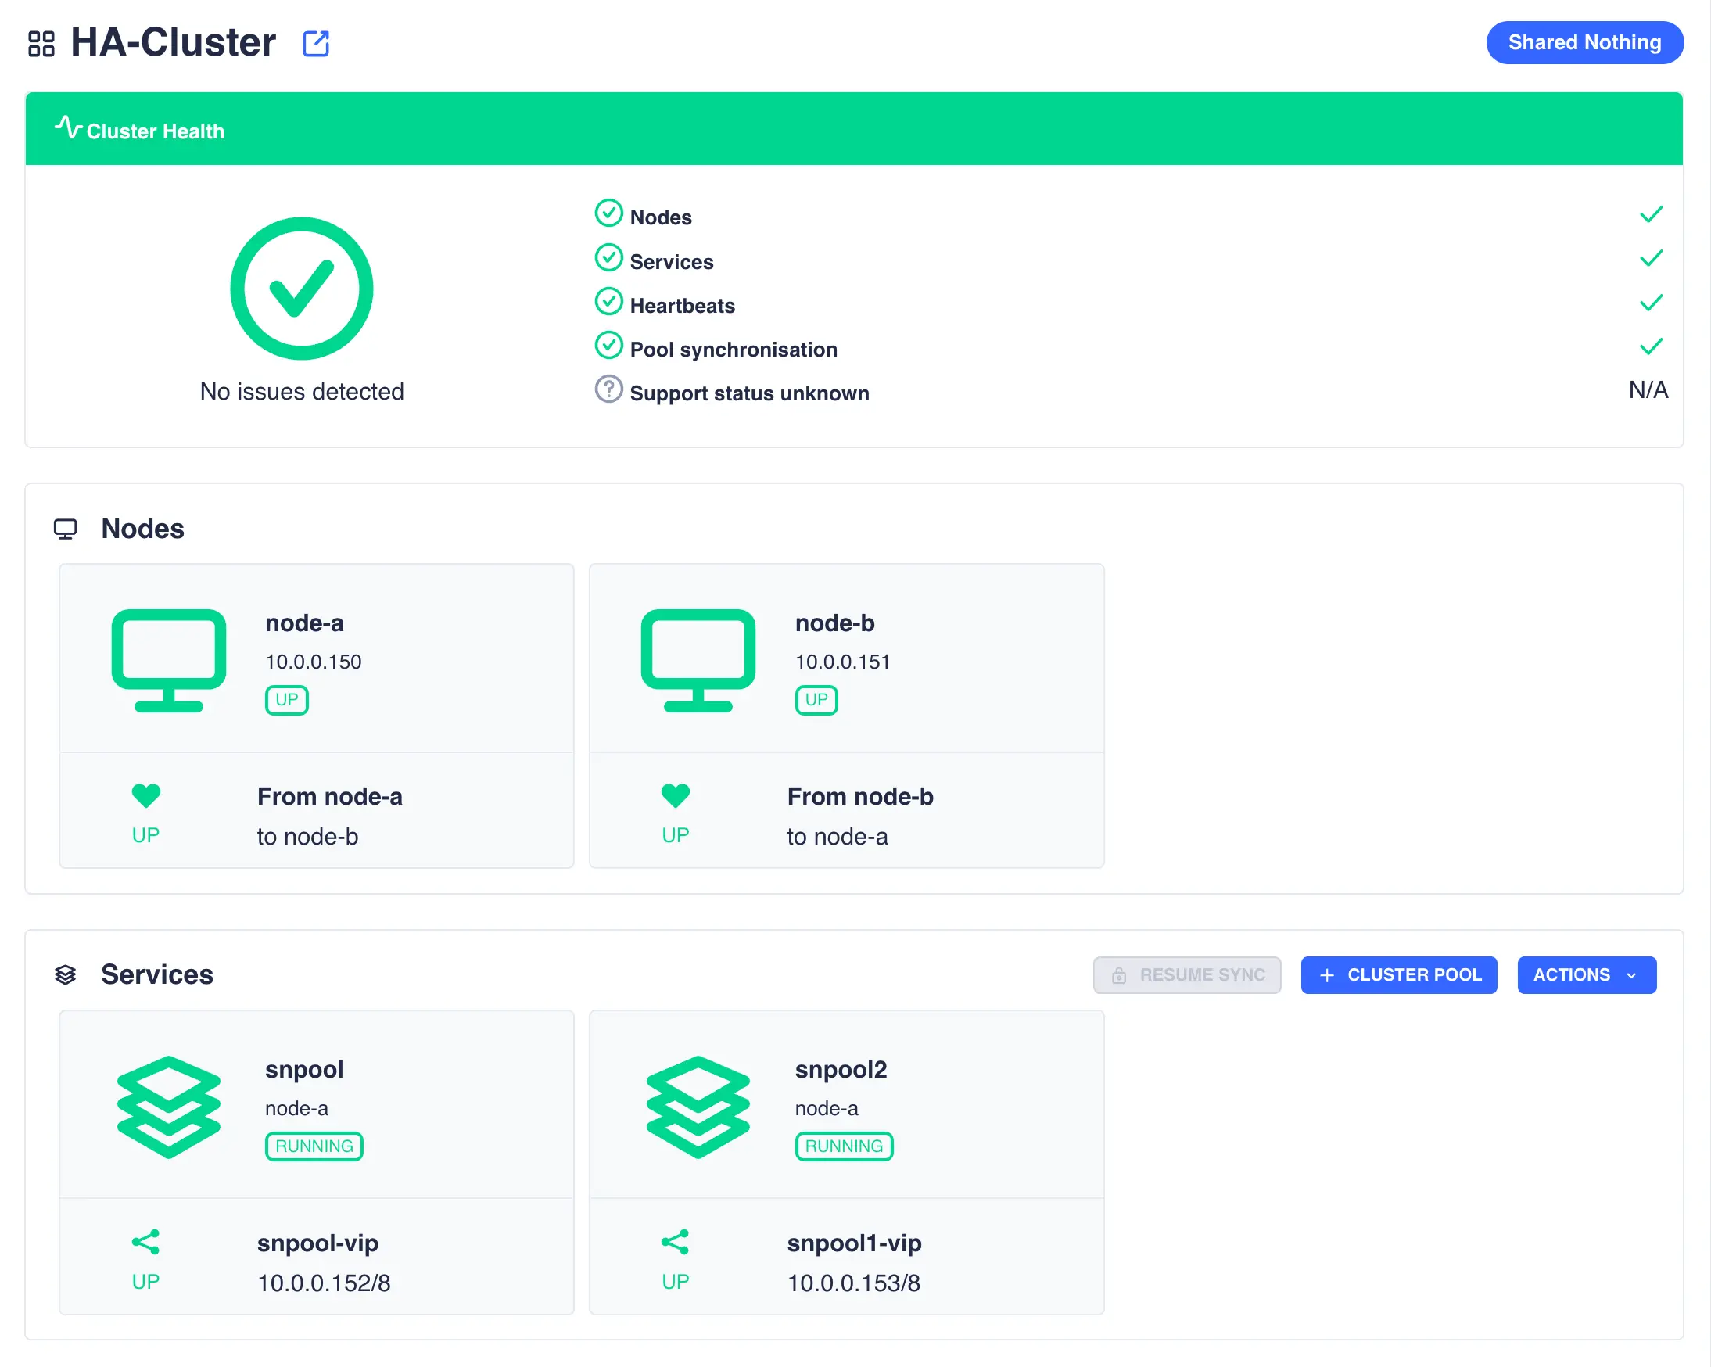Select the Cluster Health header bar

854,129
